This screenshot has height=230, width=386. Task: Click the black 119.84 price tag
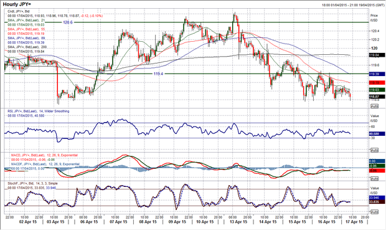(x=377, y=55)
